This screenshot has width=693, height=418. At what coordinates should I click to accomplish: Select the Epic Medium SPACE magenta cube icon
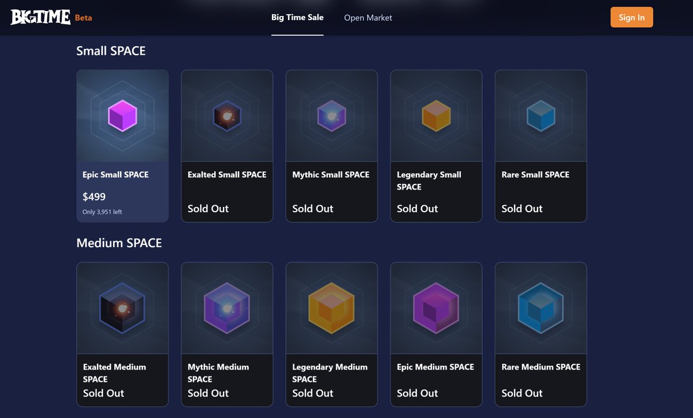[x=436, y=308]
